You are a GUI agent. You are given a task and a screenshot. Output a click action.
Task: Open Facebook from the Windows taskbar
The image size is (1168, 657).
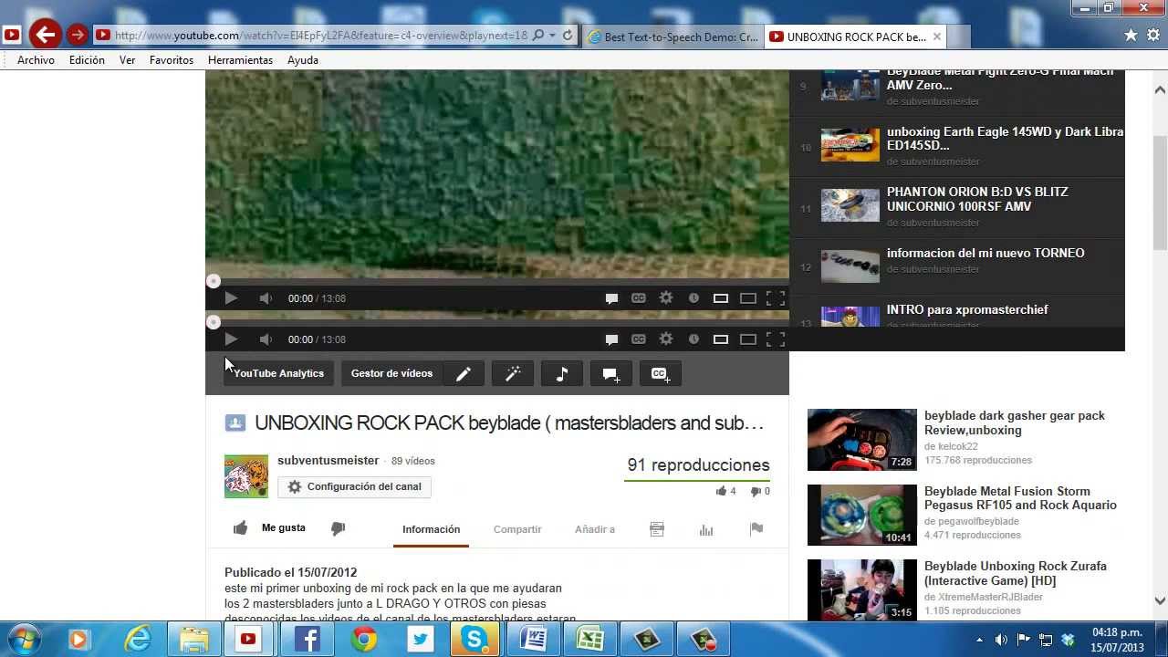tap(308, 640)
